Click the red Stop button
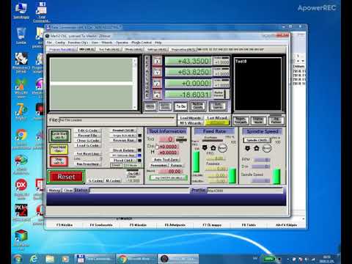This screenshot has height=264, width=352. (59, 161)
